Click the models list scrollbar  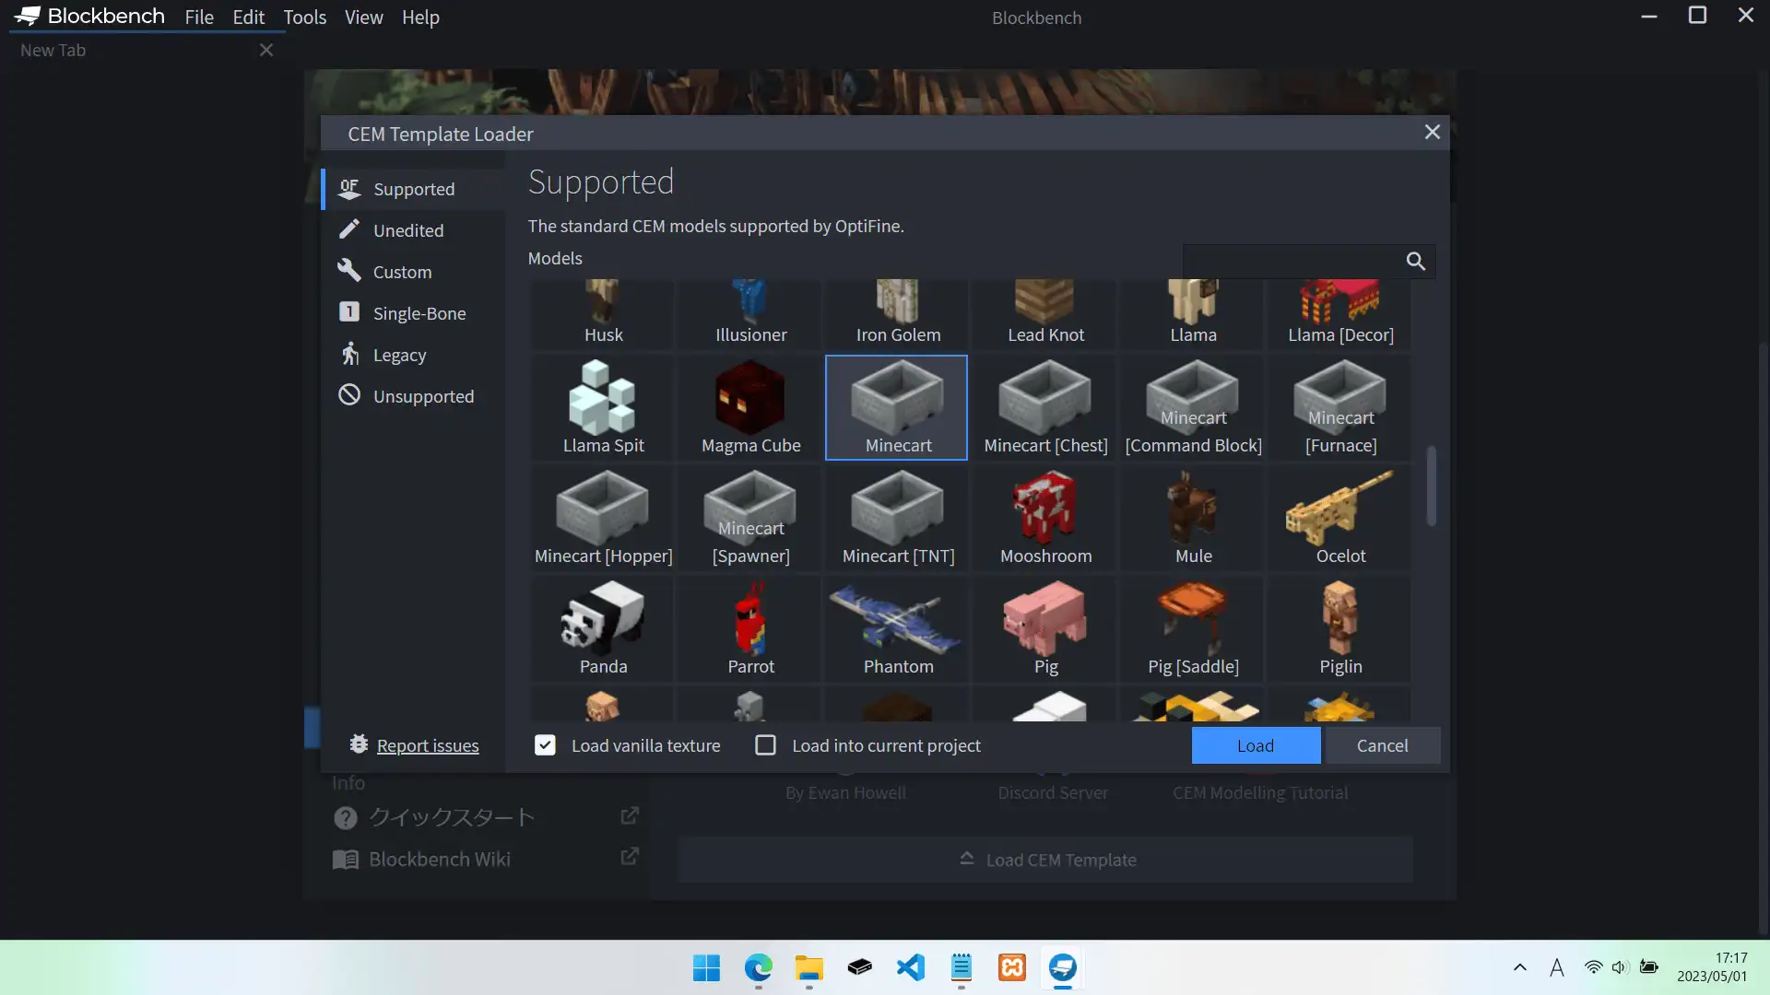[1431, 486]
